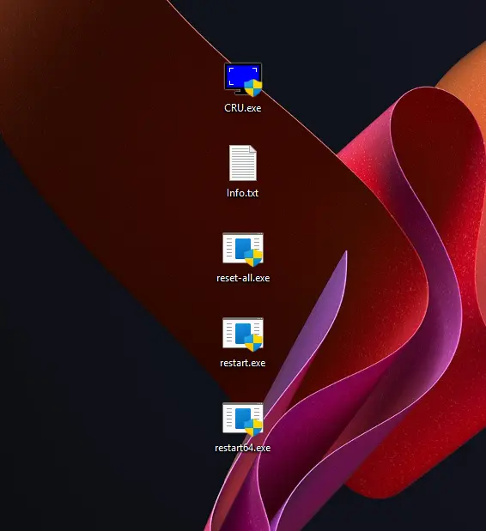The height and width of the screenshot is (531, 486).
Task: Select the CRU.exe monitor icon
Action: (243, 79)
